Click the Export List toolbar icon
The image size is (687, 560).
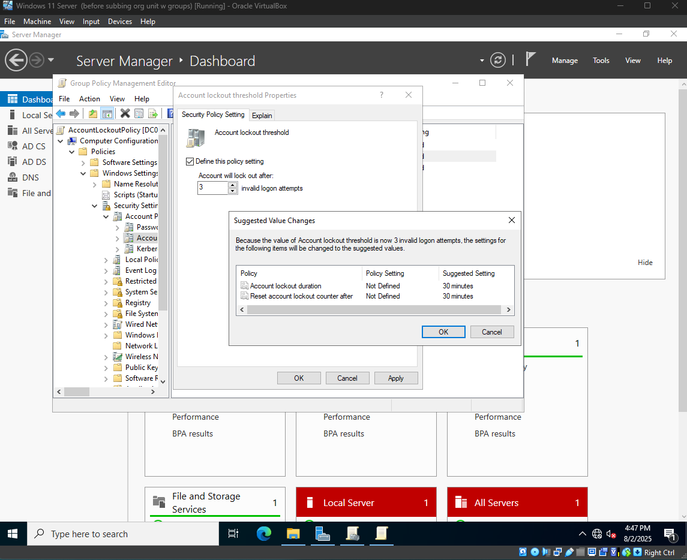[153, 114]
